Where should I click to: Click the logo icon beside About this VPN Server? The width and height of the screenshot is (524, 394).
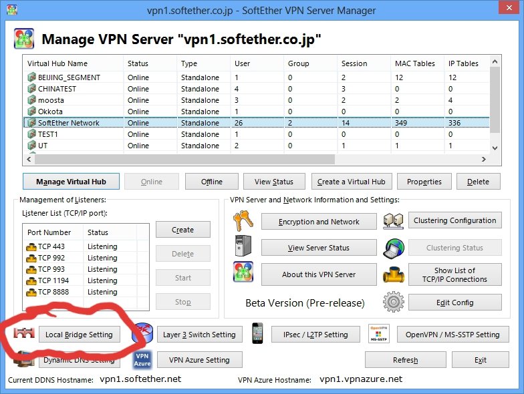pos(243,272)
